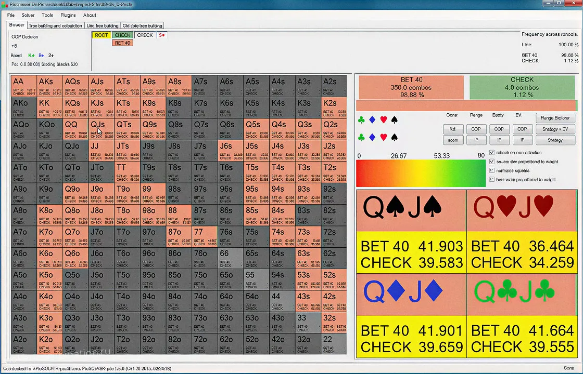The width and height of the screenshot is (583, 374).
Task: Click the Range Explorer button
Action: pyautogui.click(x=555, y=118)
